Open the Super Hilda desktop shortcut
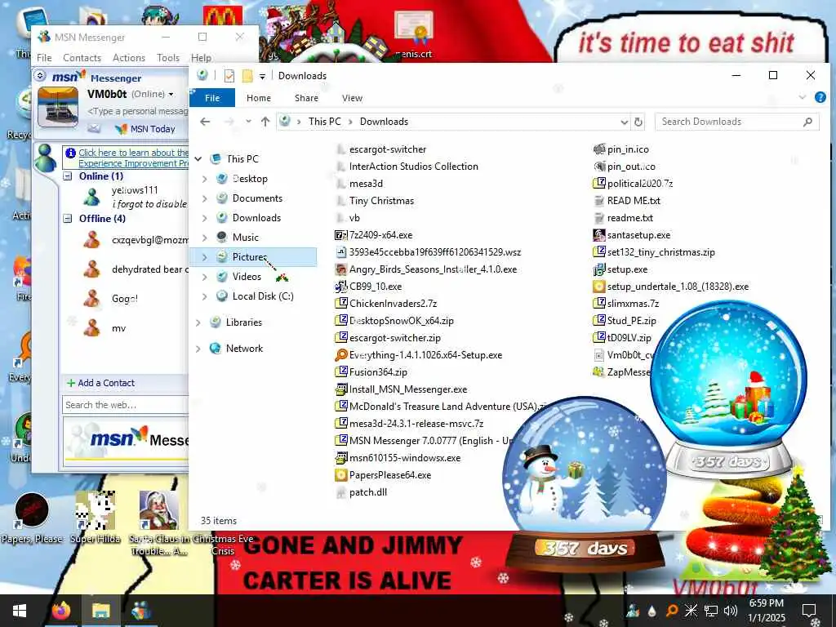This screenshot has width=836, height=627. 96,517
